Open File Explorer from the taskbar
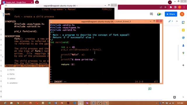 (11, 103)
